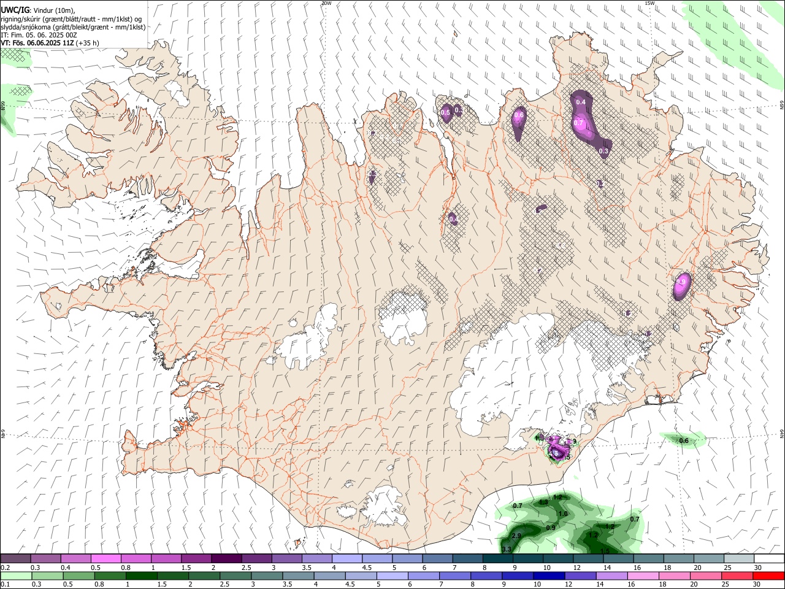This screenshot has height=589, width=785.
Task: Click the UWC/IG title text
Action: (x=15, y=10)
